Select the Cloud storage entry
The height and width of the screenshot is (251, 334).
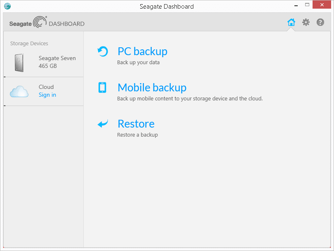click(43, 91)
